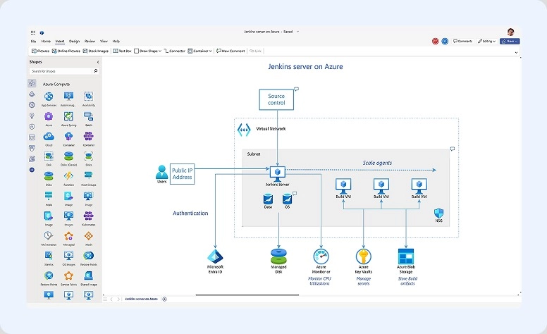Insert Pictures from toolbar
Image resolution: width=547 pixels, height=334 pixels.
click(x=40, y=51)
